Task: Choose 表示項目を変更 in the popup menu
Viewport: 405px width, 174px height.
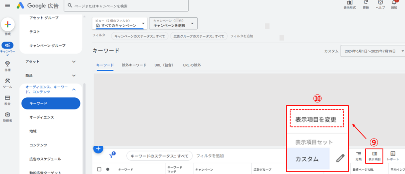Action: tap(316, 120)
